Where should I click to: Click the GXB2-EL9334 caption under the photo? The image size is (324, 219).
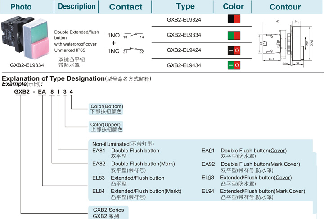(x=27, y=65)
